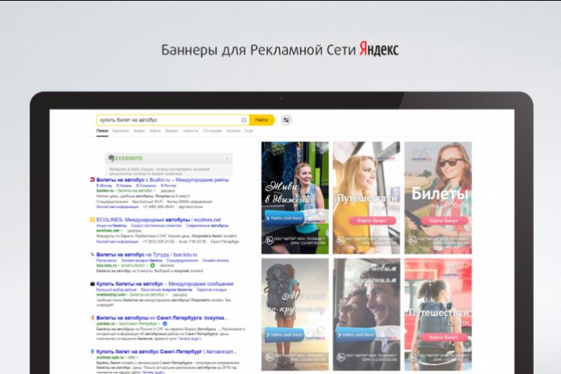The width and height of the screenshot is (561, 374).
Task: Switch to the Картинки tab
Action: (121, 131)
